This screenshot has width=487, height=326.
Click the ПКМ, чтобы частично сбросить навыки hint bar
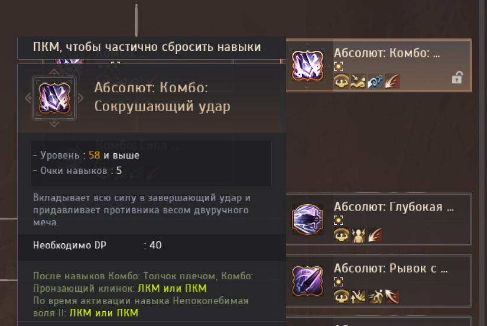[151, 47]
